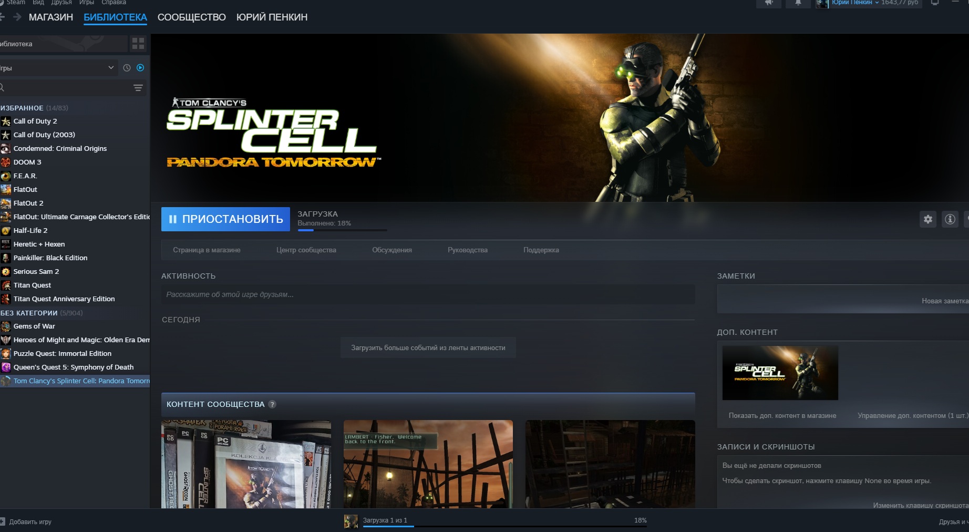Image resolution: width=969 pixels, height=532 pixels.
Task: Open the Pandora Tomorrow DLC thumbnail
Action: [780, 373]
